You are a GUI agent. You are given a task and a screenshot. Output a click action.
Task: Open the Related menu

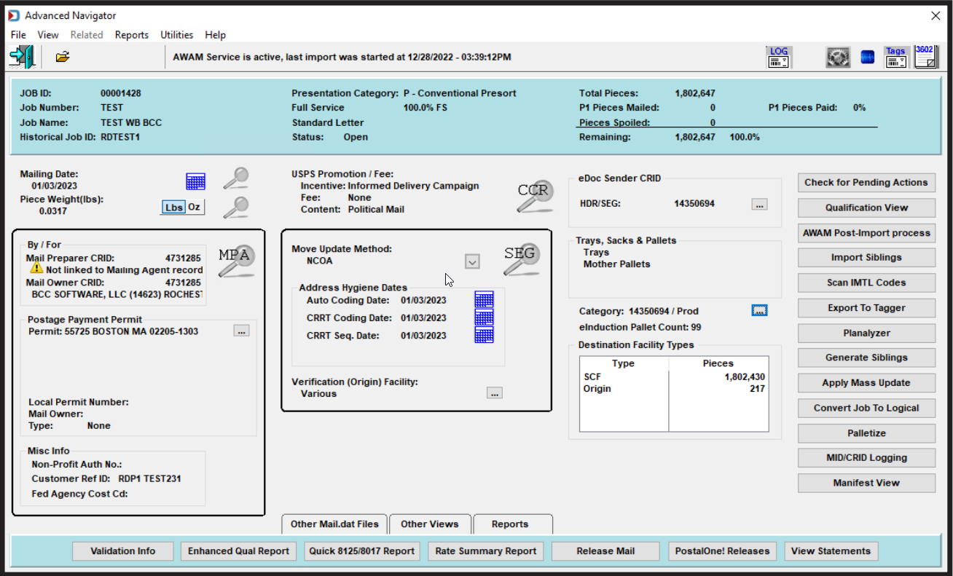[87, 35]
